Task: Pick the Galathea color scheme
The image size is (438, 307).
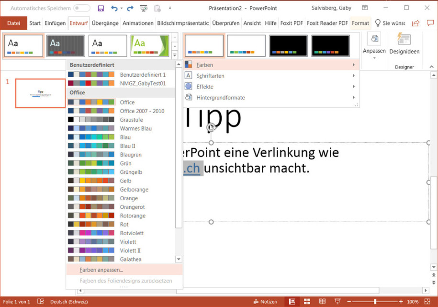Action: (121, 259)
